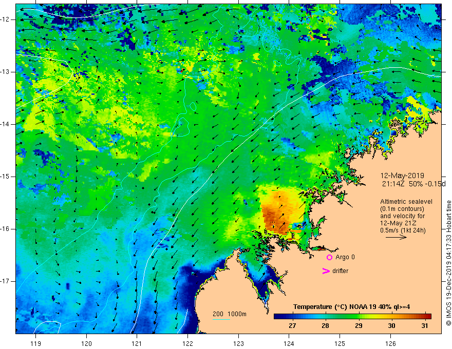Image resolution: width=452 pixels, height=349 pixels.
Task: Click the 0.5m/s velocity scale arrow
Action: (x=396, y=237)
